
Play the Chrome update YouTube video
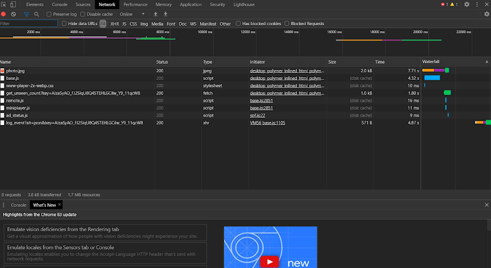tap(269, 262)
